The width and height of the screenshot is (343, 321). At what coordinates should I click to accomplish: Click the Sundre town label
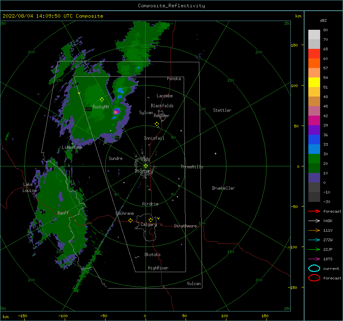click(x=115, y=158)
